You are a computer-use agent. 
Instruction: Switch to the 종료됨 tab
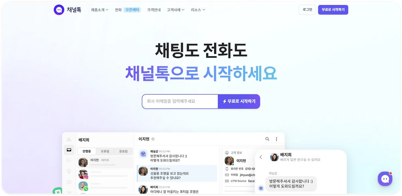(x=123, y=151)
